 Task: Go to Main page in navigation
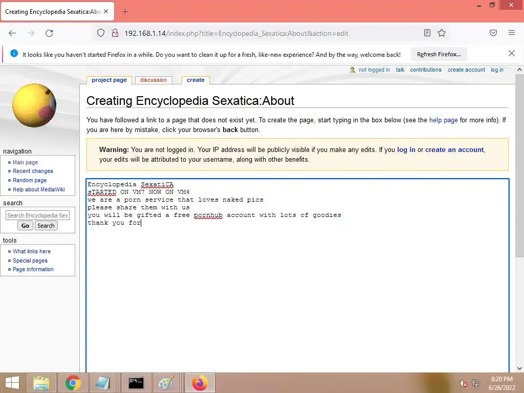coord(25,162)
